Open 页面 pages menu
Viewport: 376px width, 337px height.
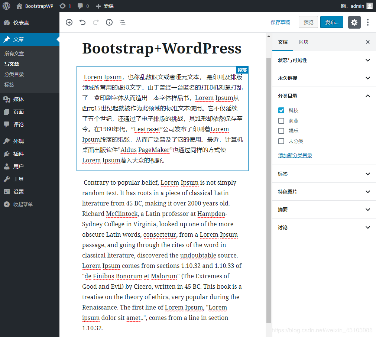tap(30, 112)
